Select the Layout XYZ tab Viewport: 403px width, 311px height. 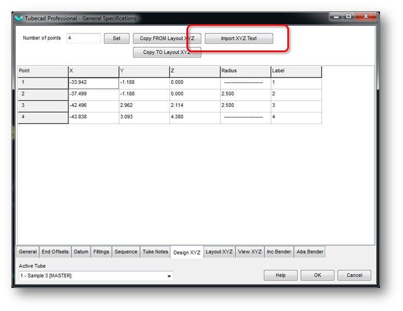(219, 252)
